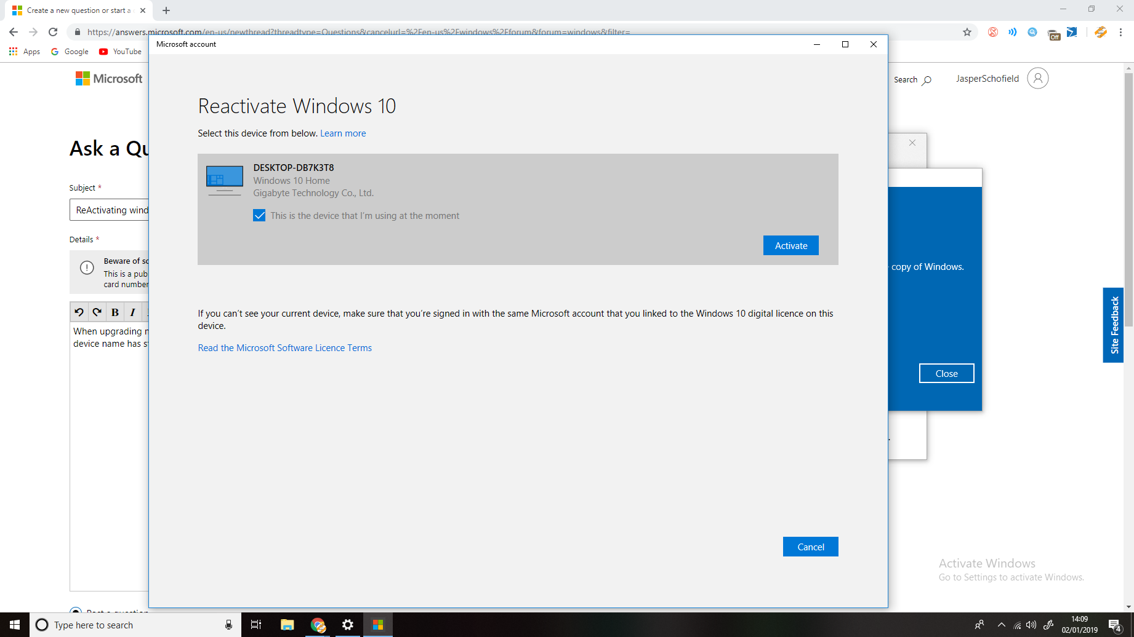Click the taskbar search box
1134x637 pixels.
pos(135,625)
